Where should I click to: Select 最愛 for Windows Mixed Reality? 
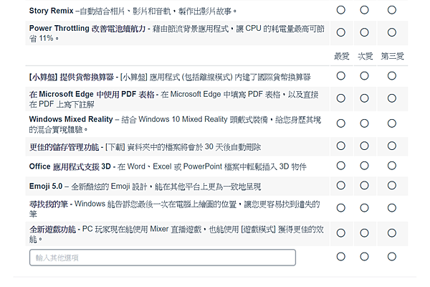pos(340,123)
